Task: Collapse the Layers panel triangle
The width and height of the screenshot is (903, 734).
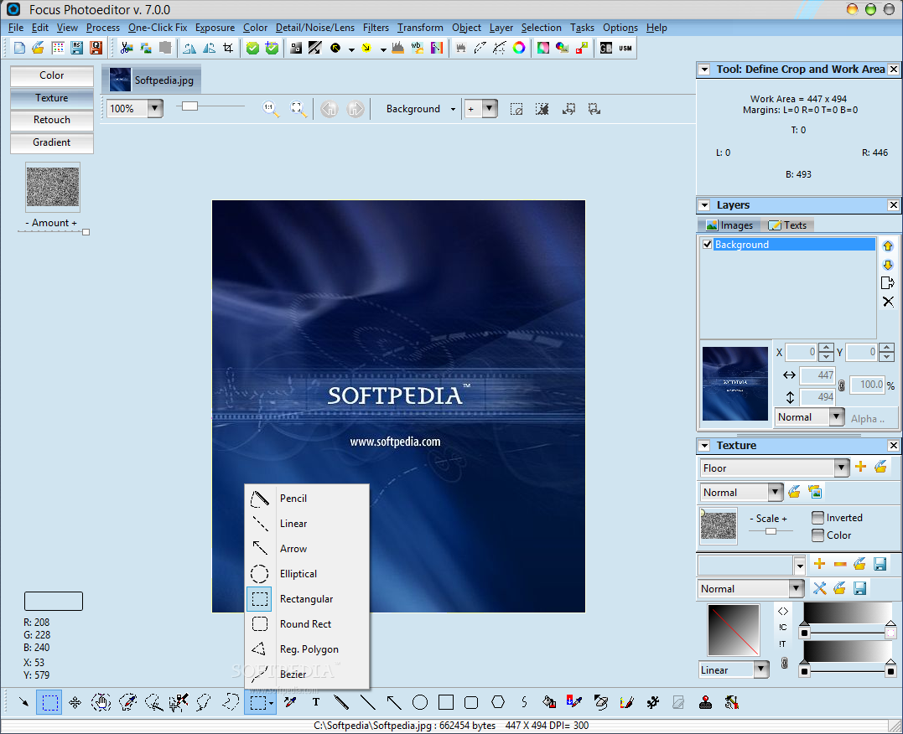Action: [x=704, y=205]
